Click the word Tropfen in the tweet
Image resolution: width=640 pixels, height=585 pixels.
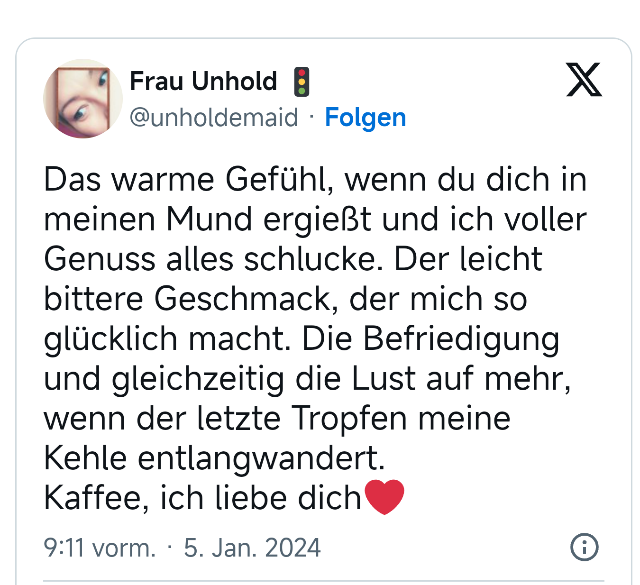tap(349, 418)
